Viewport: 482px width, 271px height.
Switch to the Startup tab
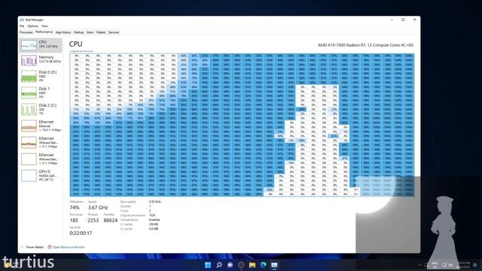point(78,32)
